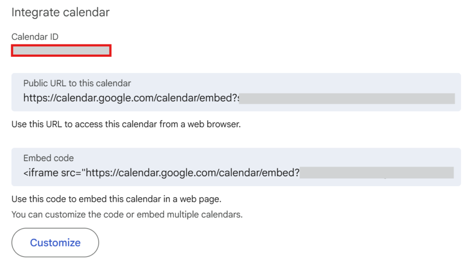This screenshot has height=261, width=471.
Task: Click the Integrate calendar heading
Action: 60,12
